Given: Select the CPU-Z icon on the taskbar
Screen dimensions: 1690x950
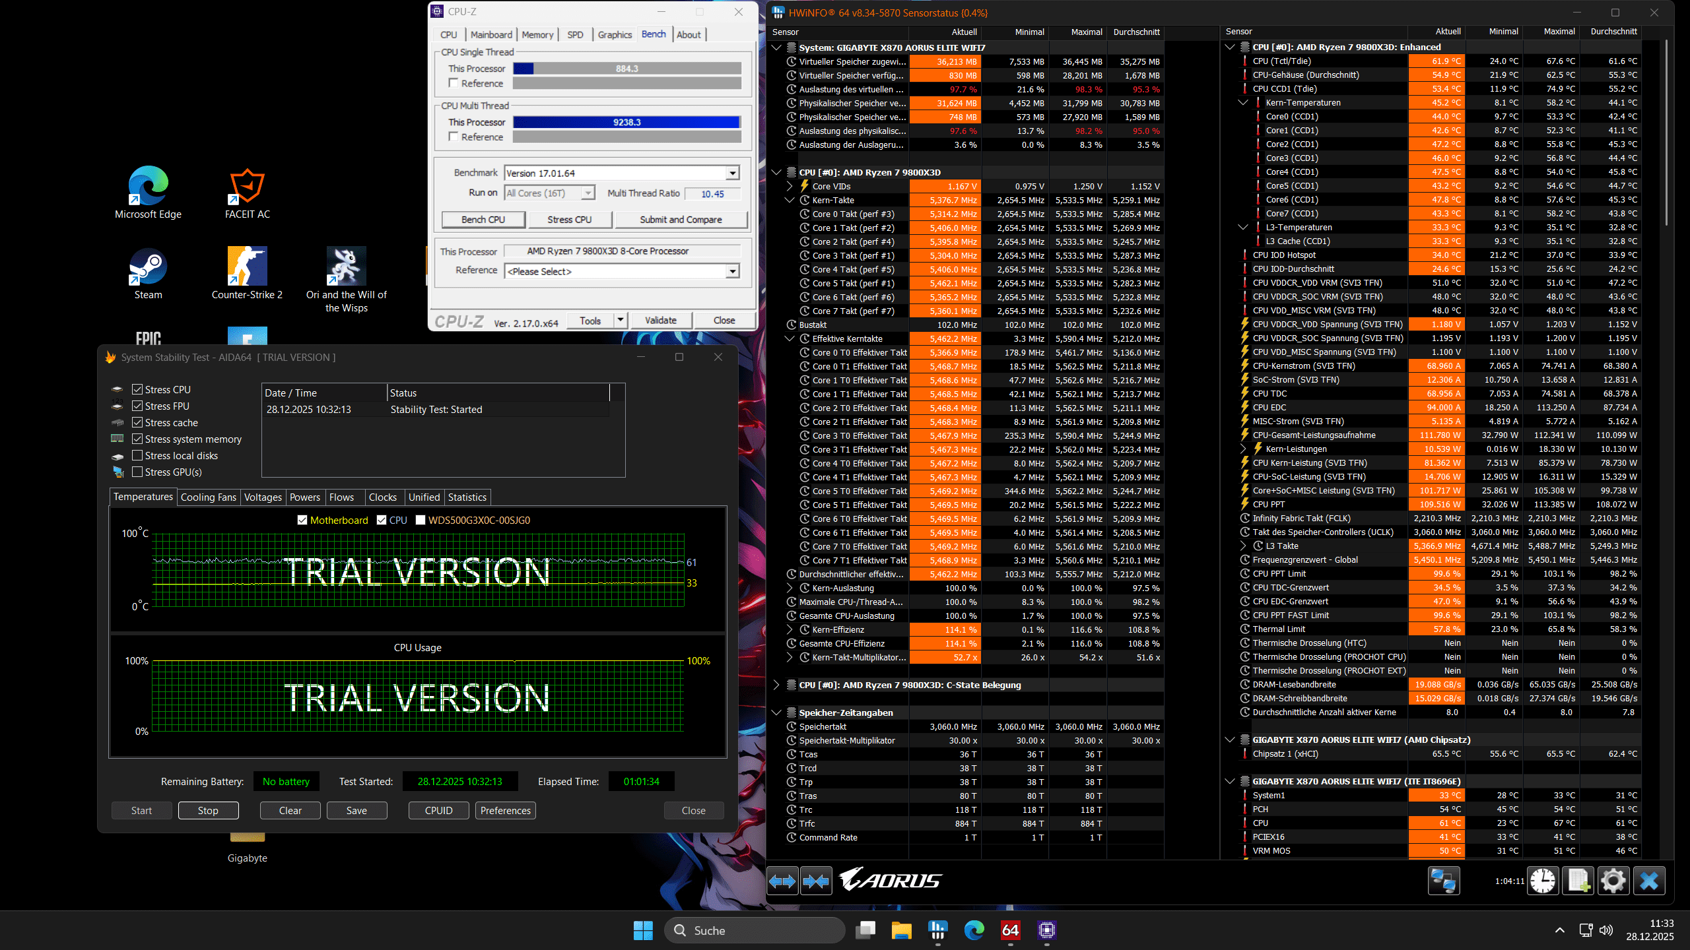Looking at the screenshot, I should (x=1047, y=930).
